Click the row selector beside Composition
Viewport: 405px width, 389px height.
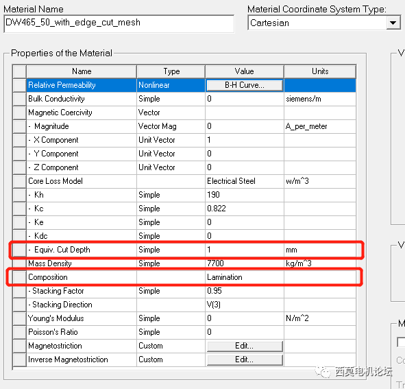pyautogui.click(x=19, y=277)
